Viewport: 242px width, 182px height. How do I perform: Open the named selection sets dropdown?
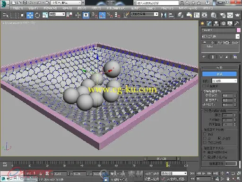click(x=144, y=14)
